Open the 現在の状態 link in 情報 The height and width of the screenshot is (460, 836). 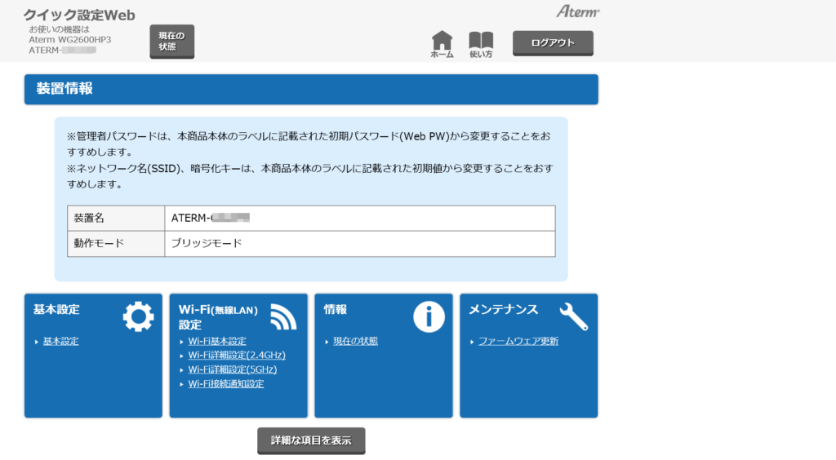(355, 341)
